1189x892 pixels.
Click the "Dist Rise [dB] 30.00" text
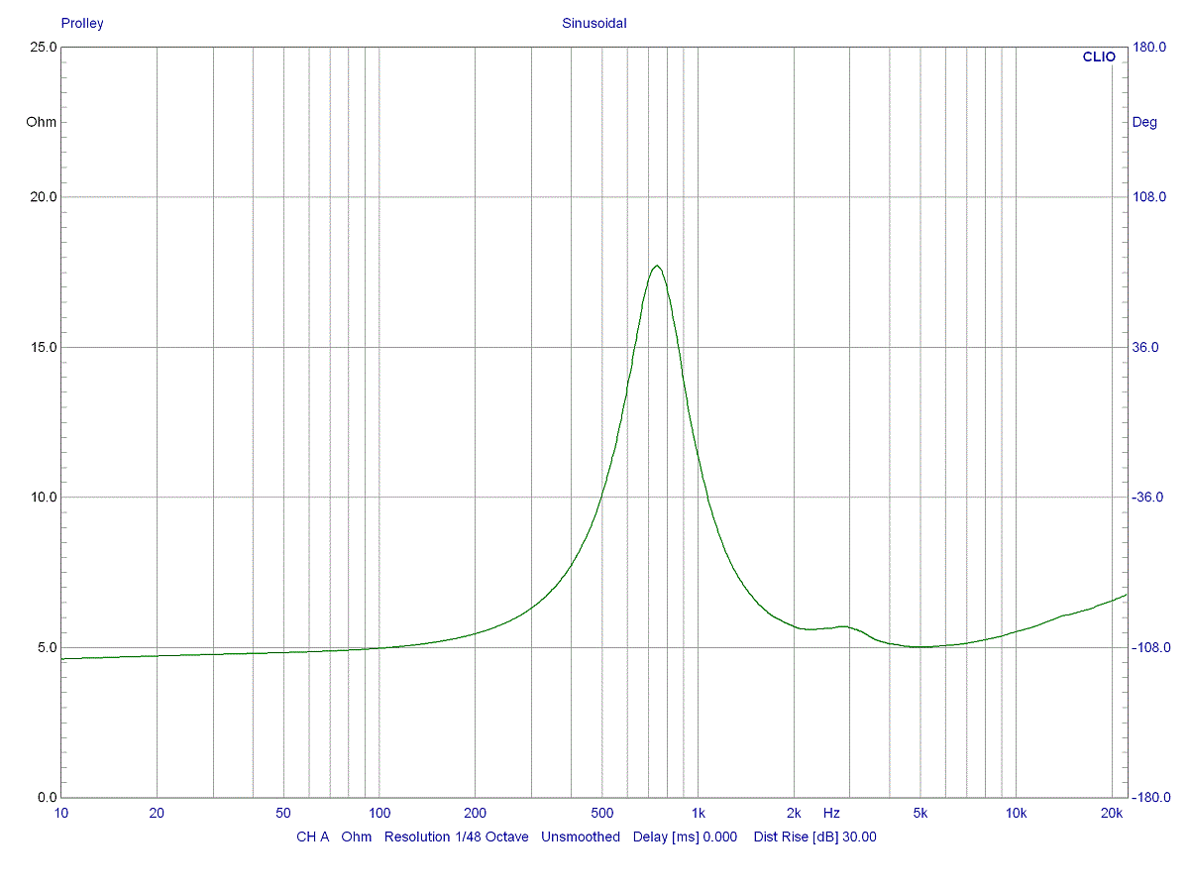815,836
